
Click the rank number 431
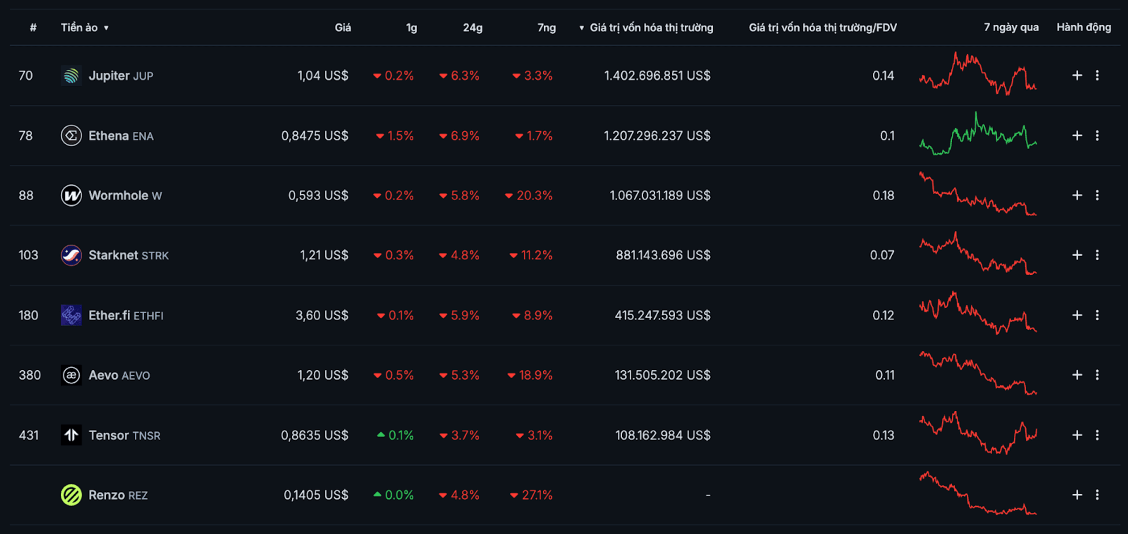29,435
